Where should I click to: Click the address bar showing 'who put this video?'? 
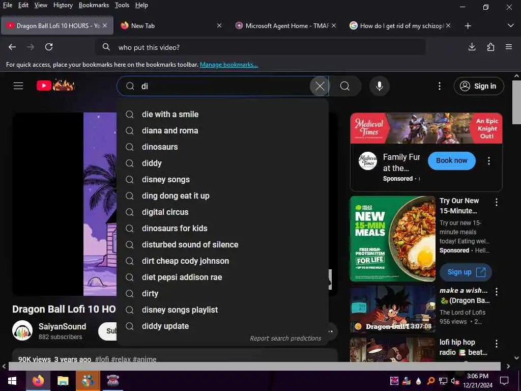(260, 47)
